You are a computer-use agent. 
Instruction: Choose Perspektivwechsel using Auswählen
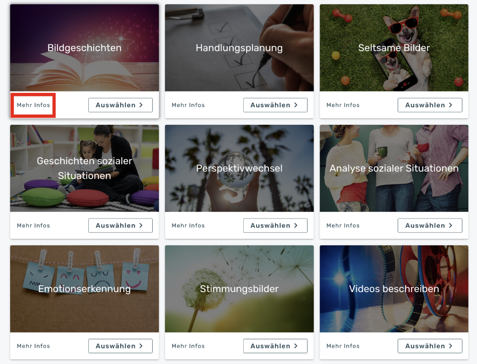275,225
